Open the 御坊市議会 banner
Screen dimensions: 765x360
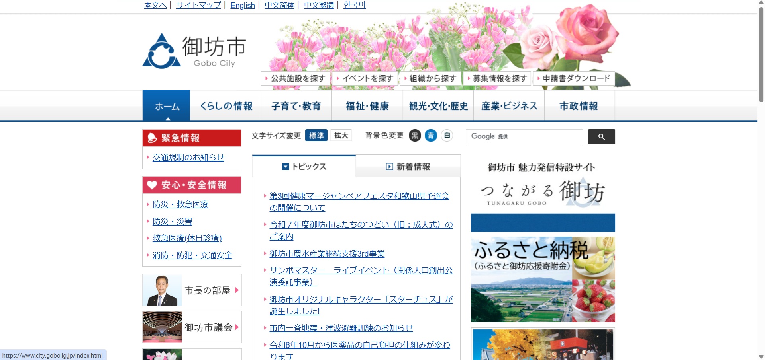(x=192, y=327)
